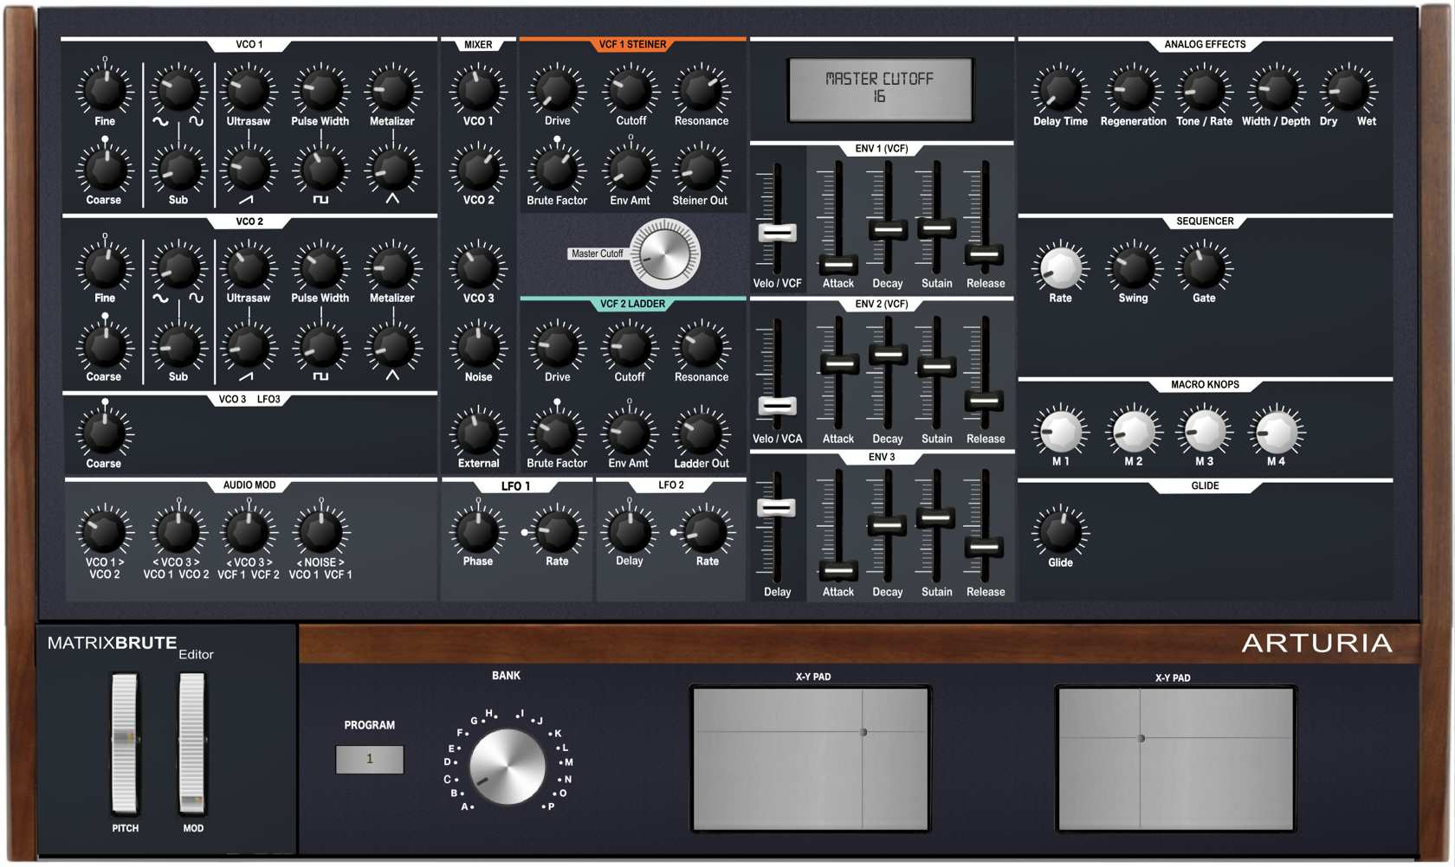
Task: Click the MOD wheel
Action: [192, 744]
